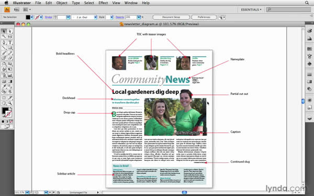
Task: Expand the Opacity value dropdown
Action: [x=139, y=17]
